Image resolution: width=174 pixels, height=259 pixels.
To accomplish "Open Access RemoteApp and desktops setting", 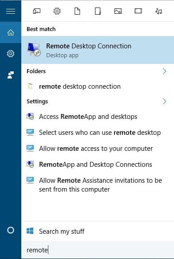I will [98, 117].
